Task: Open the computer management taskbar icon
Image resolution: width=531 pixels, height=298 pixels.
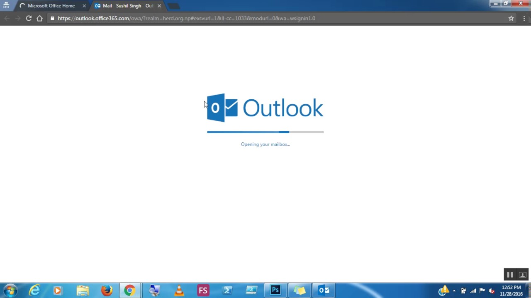Action: (154, 291)
